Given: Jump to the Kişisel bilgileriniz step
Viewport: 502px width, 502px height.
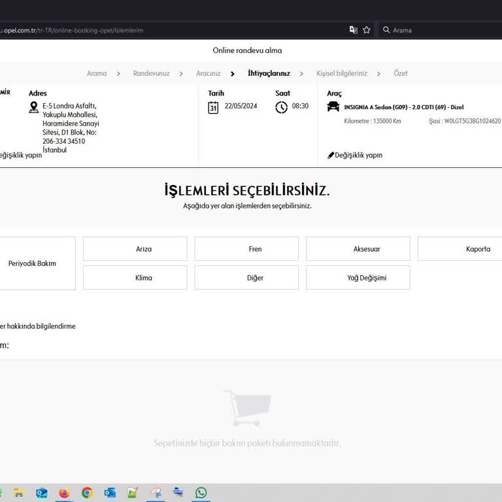Looking at the screenshot, I should point(342,73).
